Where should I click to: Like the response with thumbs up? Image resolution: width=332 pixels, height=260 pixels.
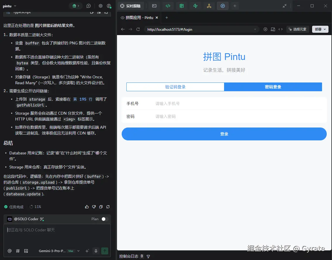(87, 207)
